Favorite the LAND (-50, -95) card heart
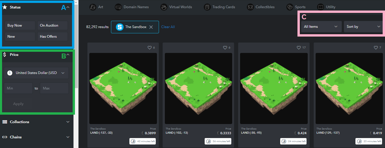Screen dimensions: 385x148 (x=299, y=48)
